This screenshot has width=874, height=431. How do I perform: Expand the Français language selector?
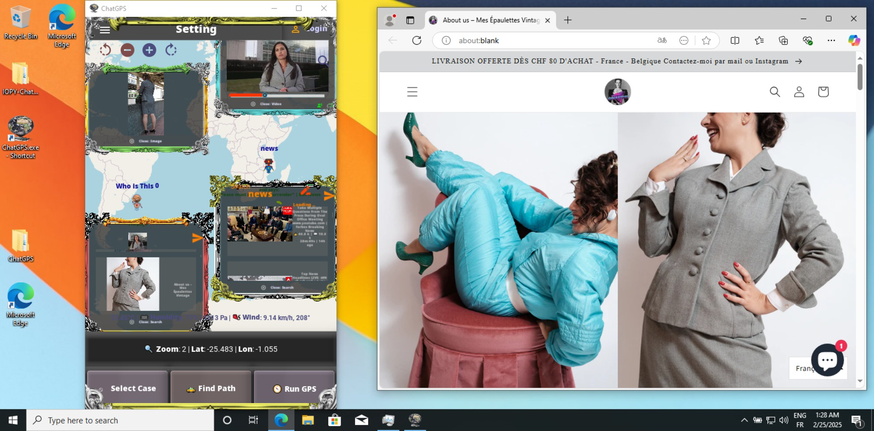click(x=818, y=369)
